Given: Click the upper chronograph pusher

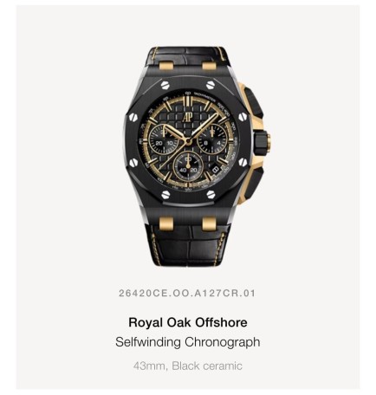Looking at the screenshot, I should click(252, 100).
